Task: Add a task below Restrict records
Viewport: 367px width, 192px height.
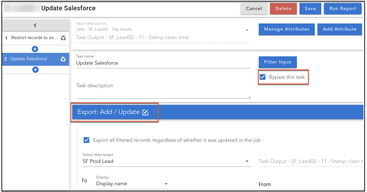Action: tap(35, 49)
